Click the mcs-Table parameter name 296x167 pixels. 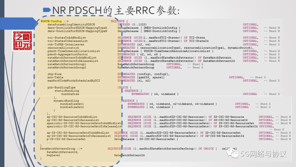click(55, 77)
